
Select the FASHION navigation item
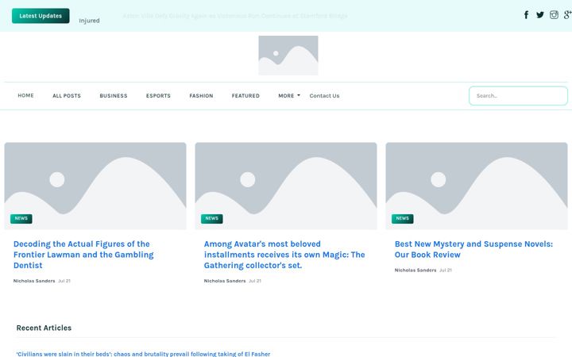[201, 96]
